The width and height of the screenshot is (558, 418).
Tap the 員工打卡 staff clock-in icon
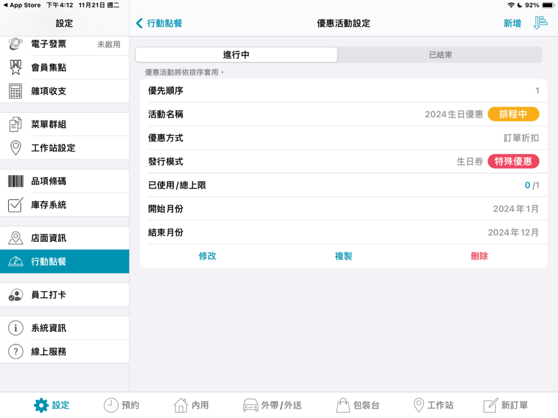16,295
